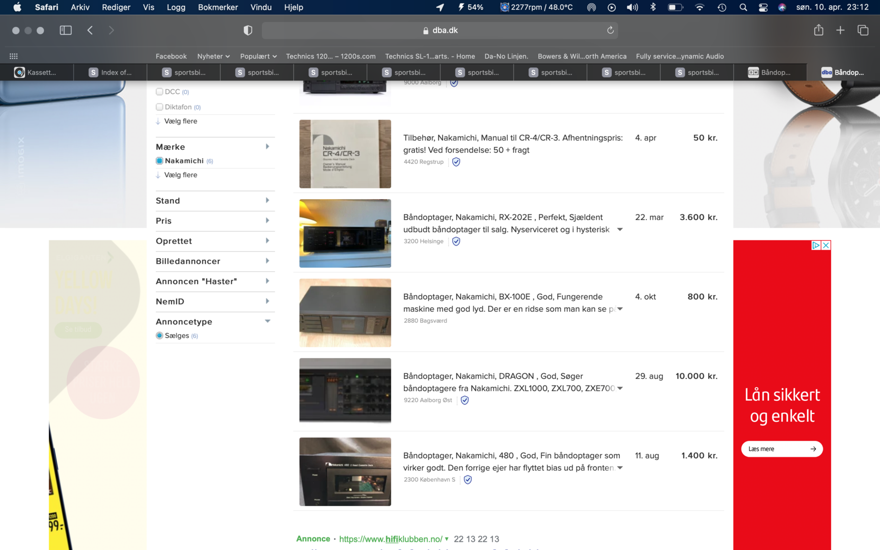Open the Bluetooth menu bar icon
Viewport: 880px width, 550px height.
653,7
